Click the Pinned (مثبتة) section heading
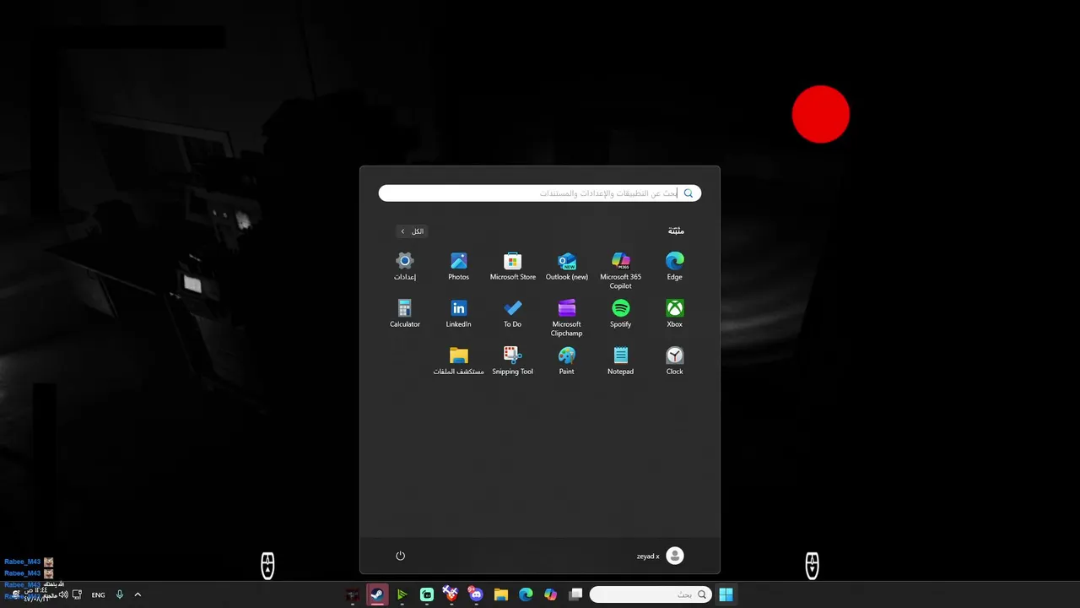This screenshot has width=1080, height=608. pyautogui.click(x=676, y=231)
